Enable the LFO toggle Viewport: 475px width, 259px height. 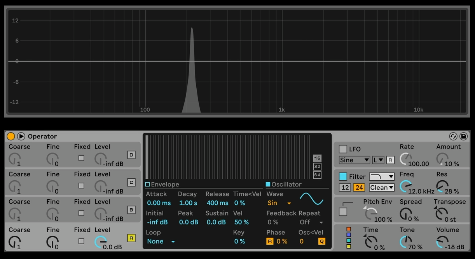(x=343, y=149)
